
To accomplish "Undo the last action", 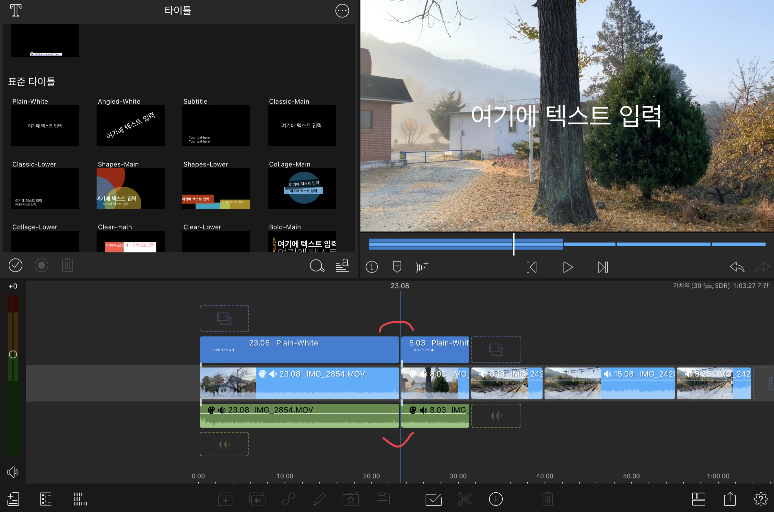I will point(737,267).
